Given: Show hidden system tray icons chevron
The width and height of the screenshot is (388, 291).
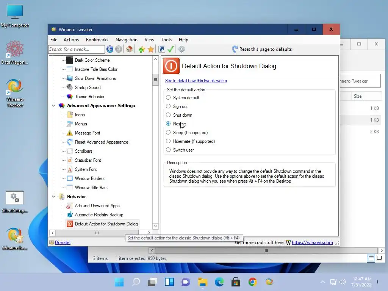Looking at the screenshot, I should tap(323, 282).
